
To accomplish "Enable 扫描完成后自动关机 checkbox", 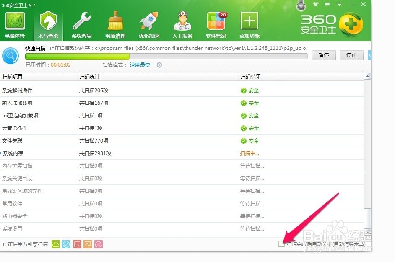I will 281,244.
